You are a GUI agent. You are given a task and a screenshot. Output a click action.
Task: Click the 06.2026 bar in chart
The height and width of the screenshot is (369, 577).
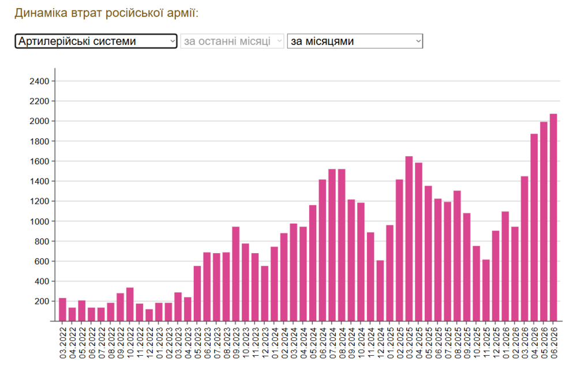(x=553, y=217)
